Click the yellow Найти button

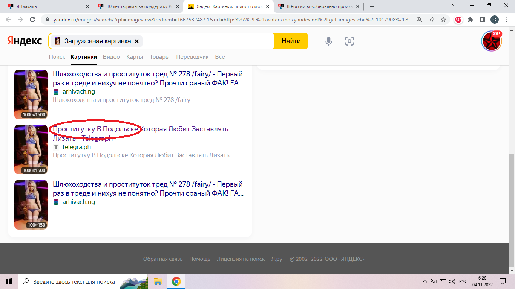[x=291, y=41]
